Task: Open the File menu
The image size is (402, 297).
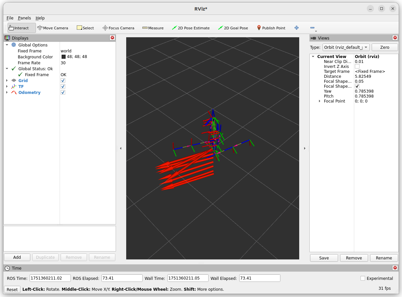Action: [x=10, y=18]
